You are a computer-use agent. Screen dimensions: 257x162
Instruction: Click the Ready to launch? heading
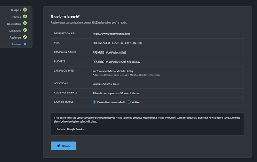(65, 17)
